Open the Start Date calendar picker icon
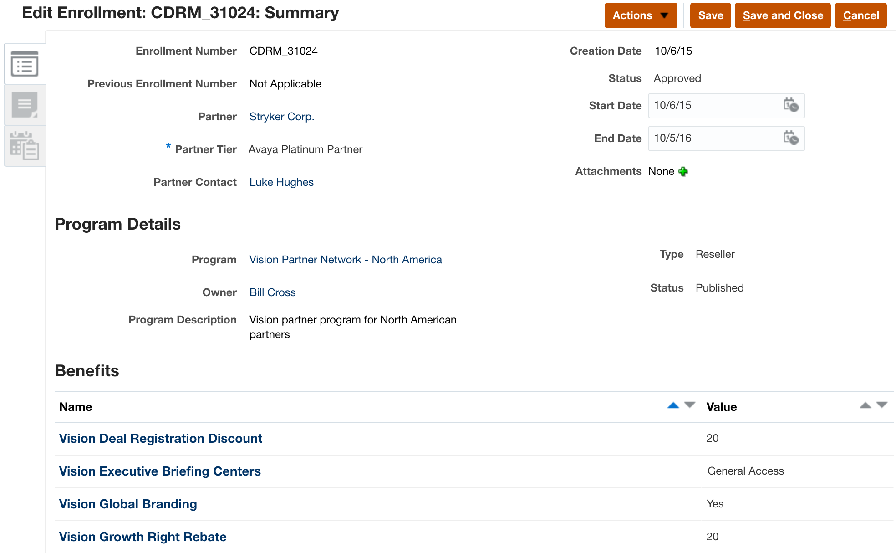 pyautogui.click(x=791, y=105)
